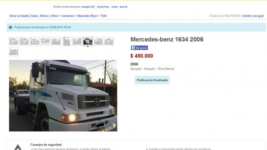Open the main truck photo
267x150 pixels.
pyautogui.click(x=63, y=96)
